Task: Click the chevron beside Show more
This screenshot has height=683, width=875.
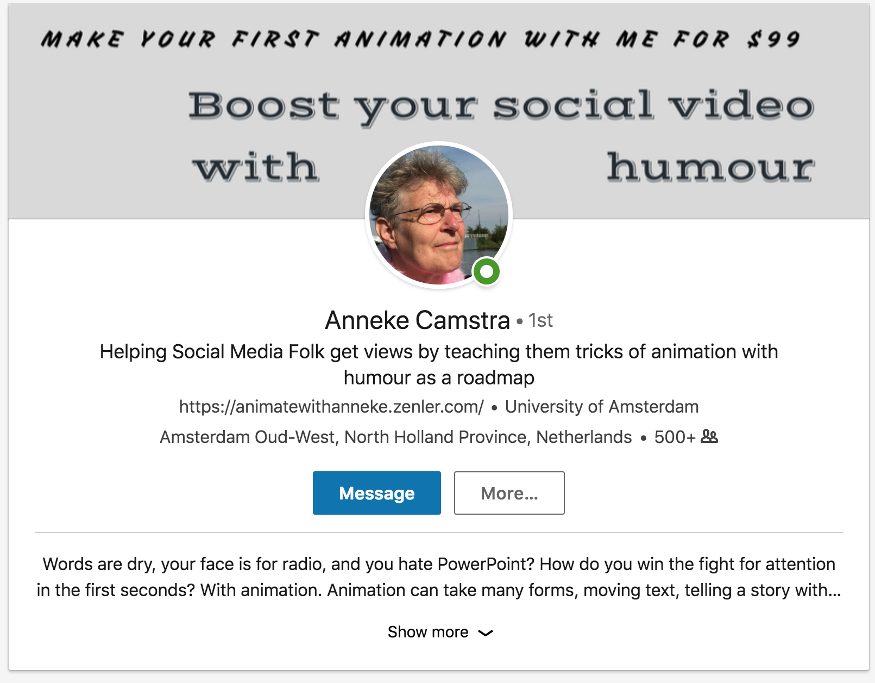Action: (486, 632)
